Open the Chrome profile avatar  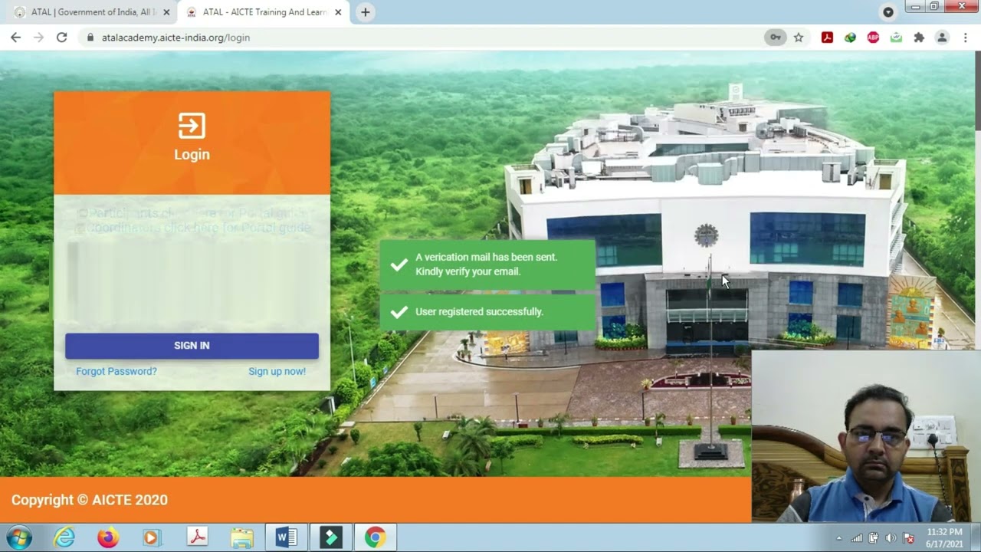click(942, 37)
